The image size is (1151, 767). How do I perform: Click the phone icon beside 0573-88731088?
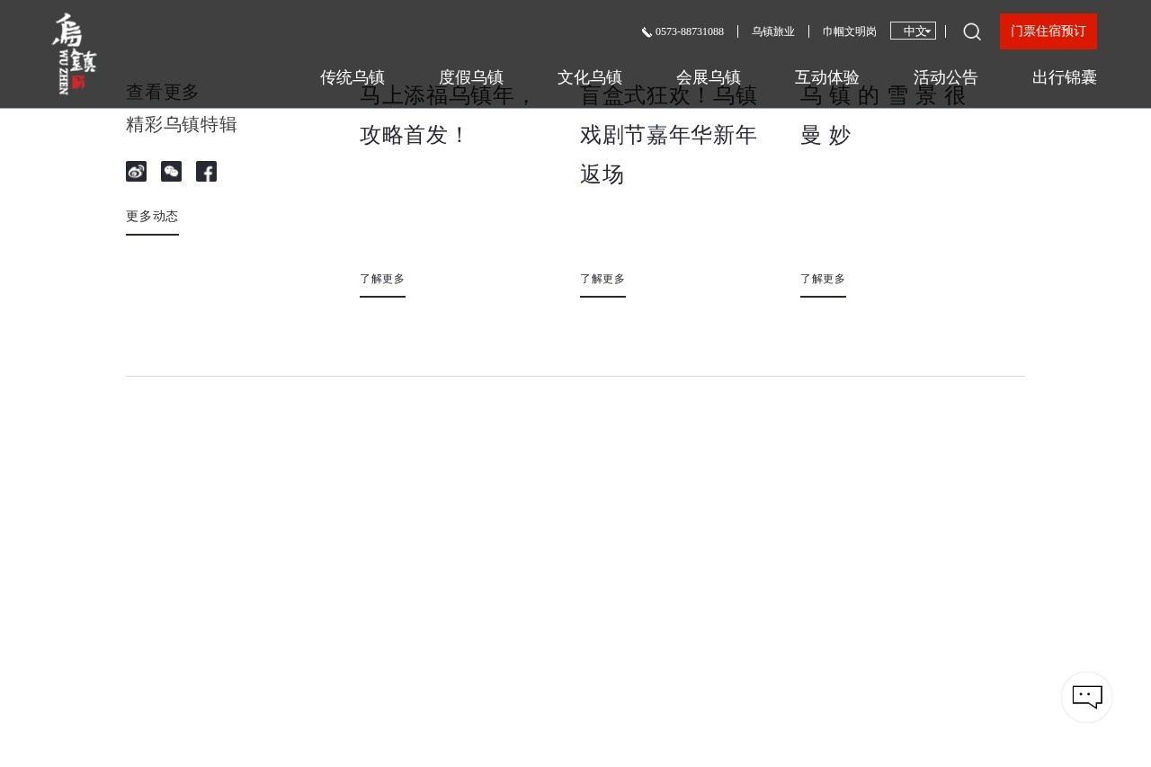[x=647, y=32]
